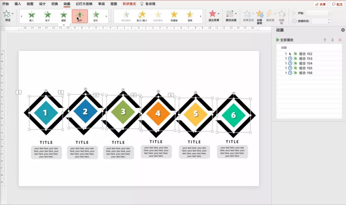The width and height of the screenshot is (346, 205).
Task: Apply the 陀螺旋 spin emphasis effect
Action: coord(174,16)
